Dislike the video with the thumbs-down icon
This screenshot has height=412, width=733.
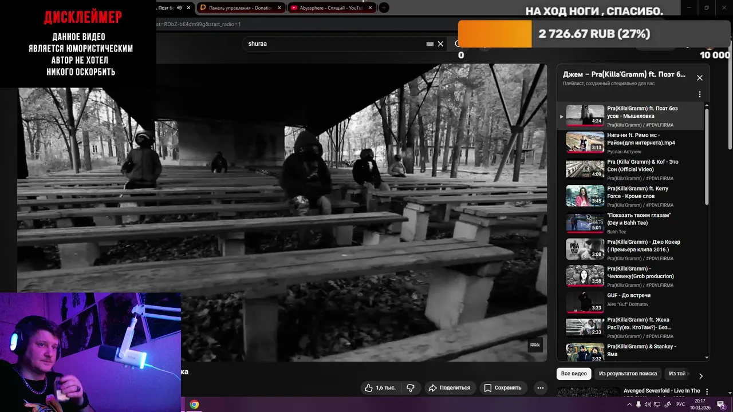[x=411, y=387]
